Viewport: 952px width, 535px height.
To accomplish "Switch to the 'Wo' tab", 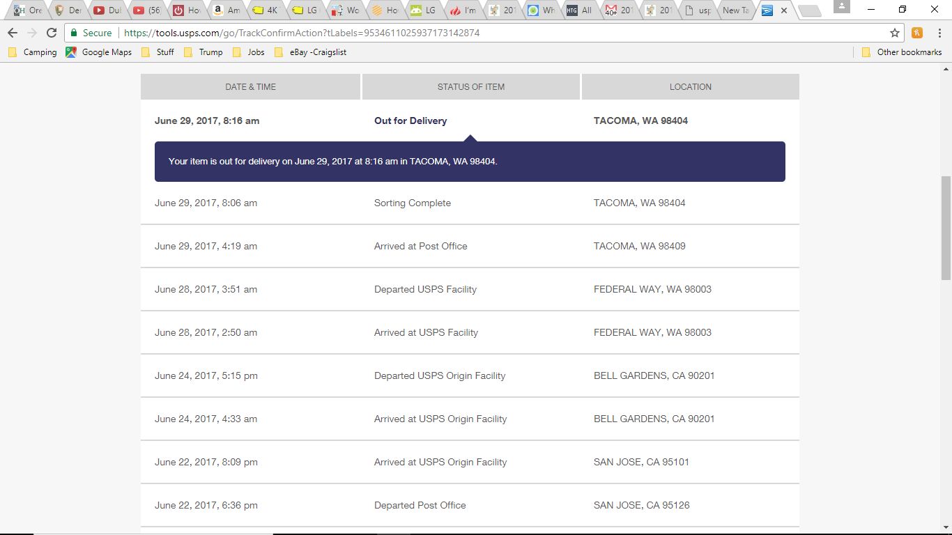I will pos(346,10).
